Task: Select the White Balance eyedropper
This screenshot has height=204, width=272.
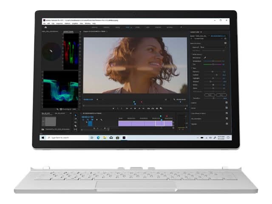Action: pos(204,57)
